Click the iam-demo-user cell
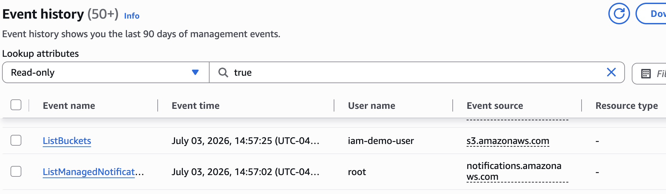Viewport: 666px width, 194px height. pos(381,141)
